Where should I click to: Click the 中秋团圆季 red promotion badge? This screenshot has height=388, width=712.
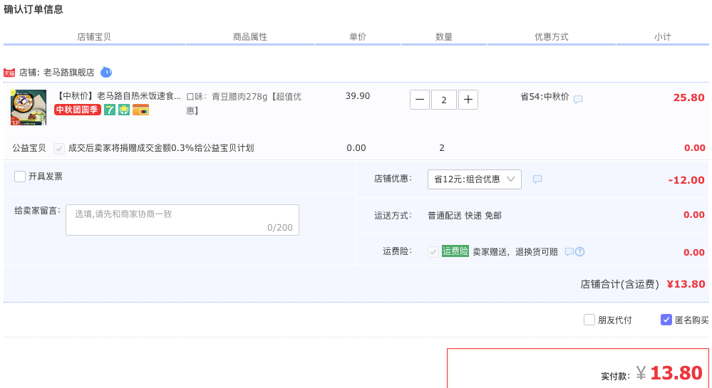pos(77,110)
